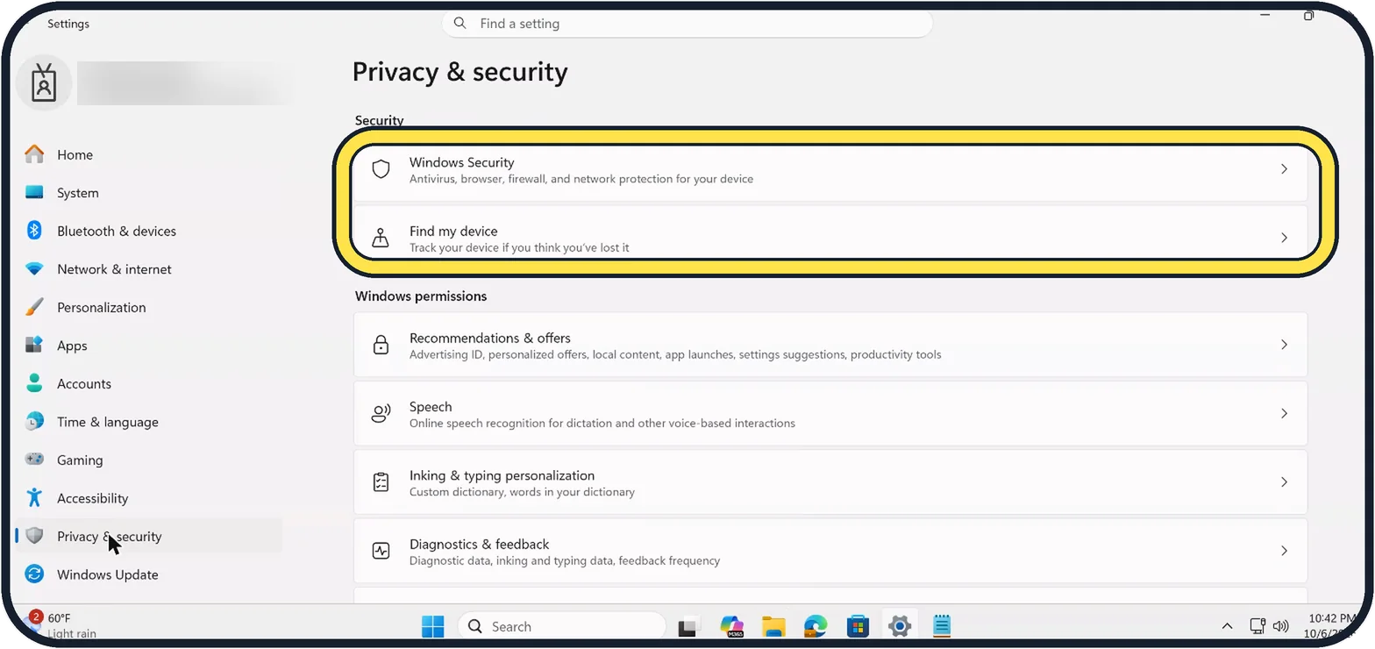Screen dimensions: 1375x649
Task: Click the Inking & typing personalization icon
Action: 381,481
